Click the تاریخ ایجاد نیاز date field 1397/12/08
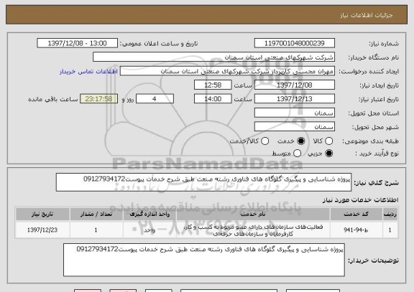Viewport: 414px width, 292px height. (x=295, y=85)
